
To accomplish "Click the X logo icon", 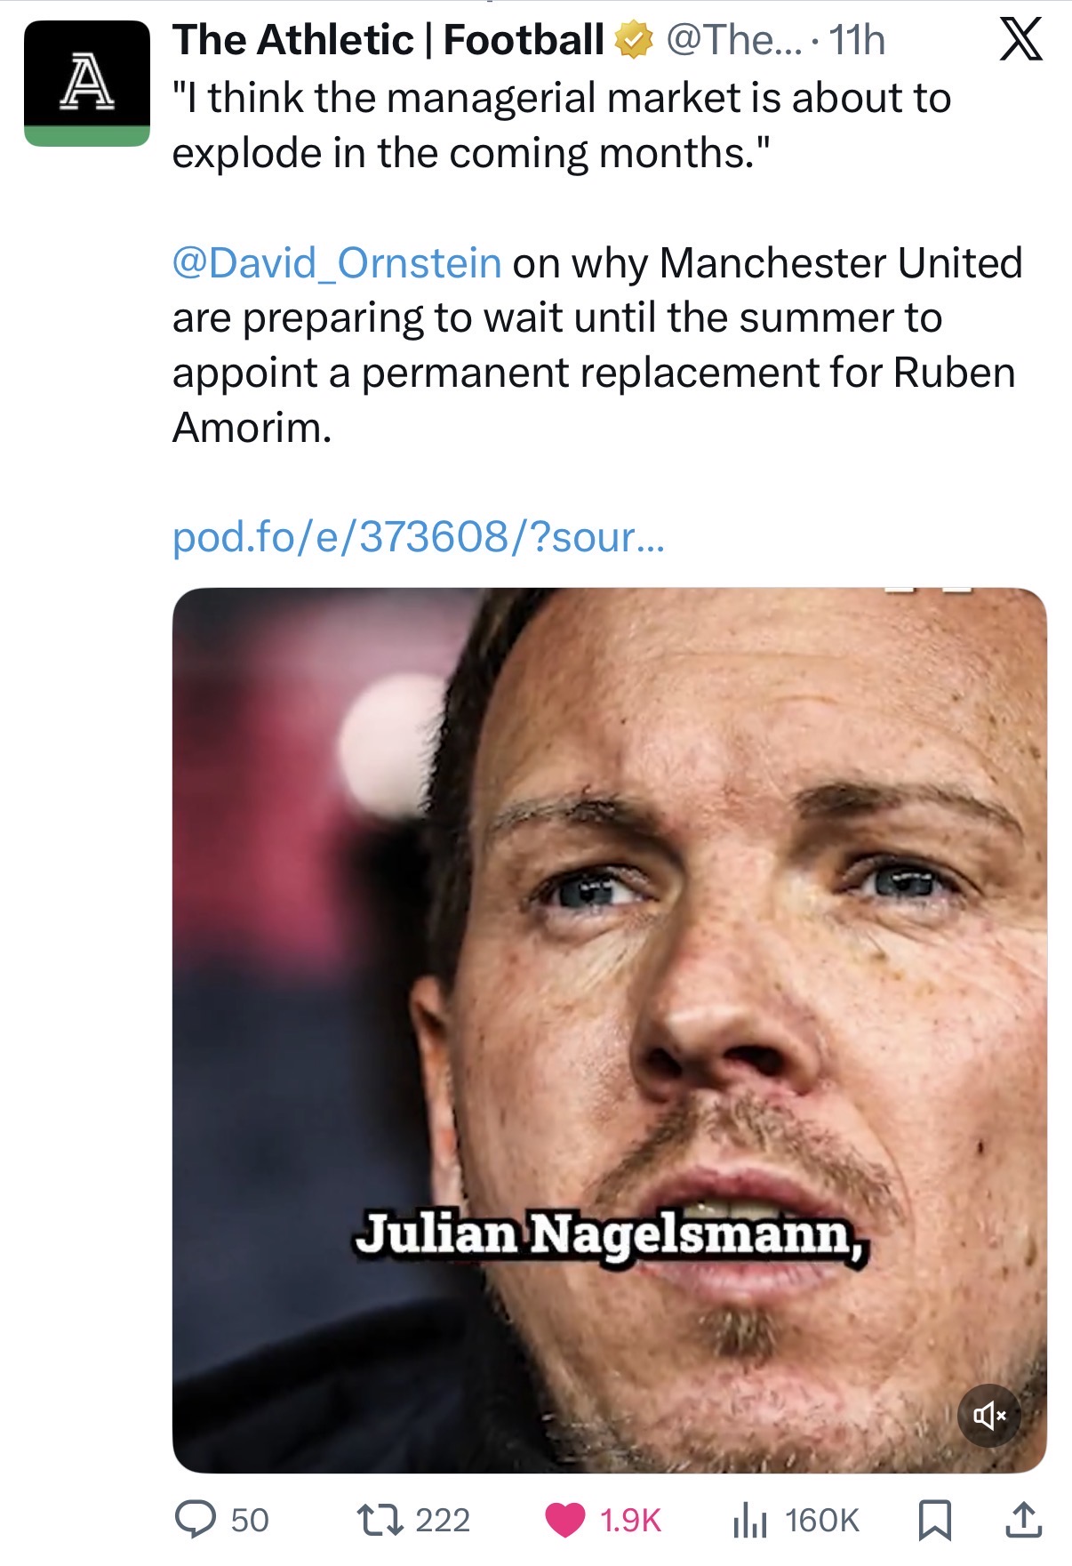I will (x=1020, y=41).
